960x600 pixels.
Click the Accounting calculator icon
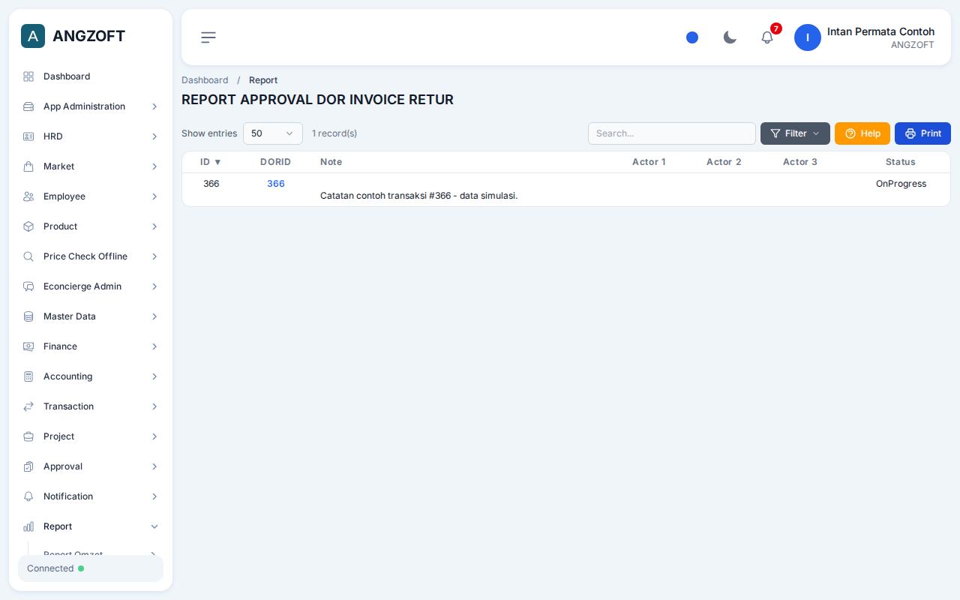pos(28,376)
